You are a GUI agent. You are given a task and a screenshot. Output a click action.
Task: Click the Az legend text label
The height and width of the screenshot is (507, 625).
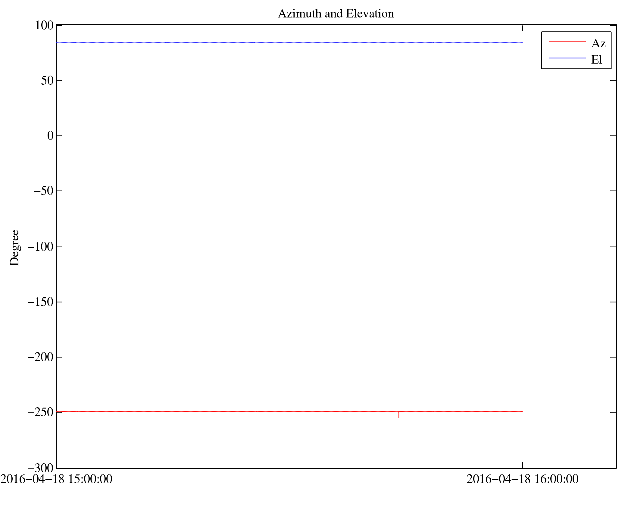(x=598, y=44)
